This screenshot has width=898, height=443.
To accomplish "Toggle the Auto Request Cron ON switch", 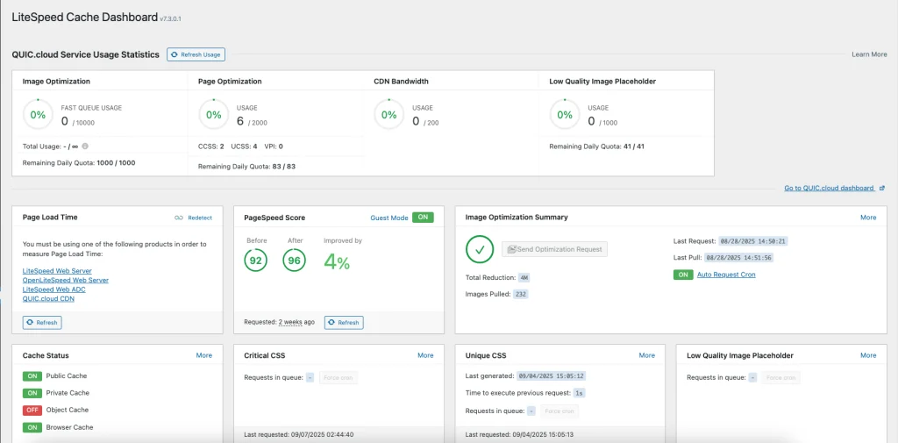I will tap(682, 275).
